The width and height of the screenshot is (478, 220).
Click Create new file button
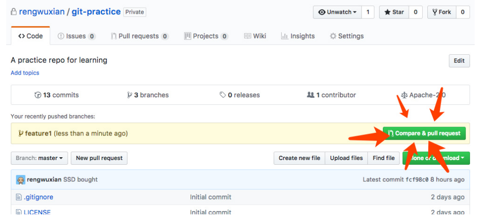pos(300,158)
